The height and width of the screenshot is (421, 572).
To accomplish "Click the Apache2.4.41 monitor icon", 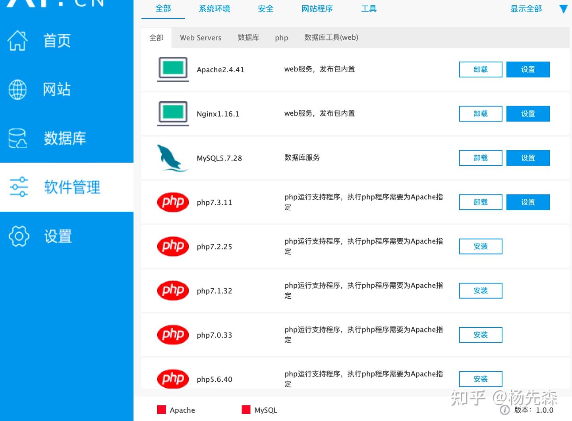I will coord(172,69).
